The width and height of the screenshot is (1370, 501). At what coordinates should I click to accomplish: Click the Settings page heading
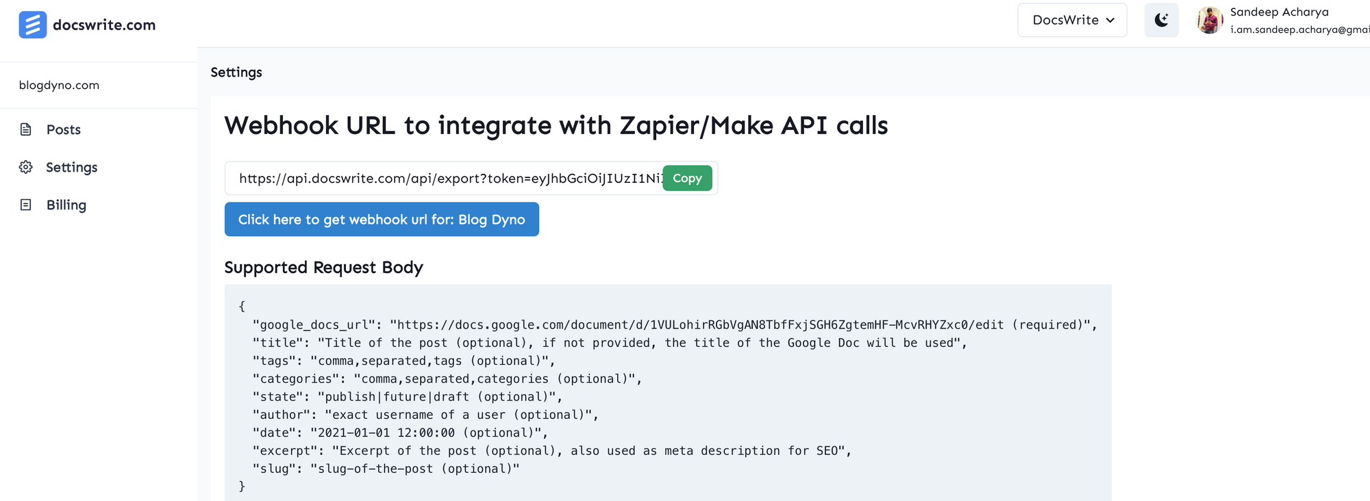pyautogui.click(x=236, y=72)
